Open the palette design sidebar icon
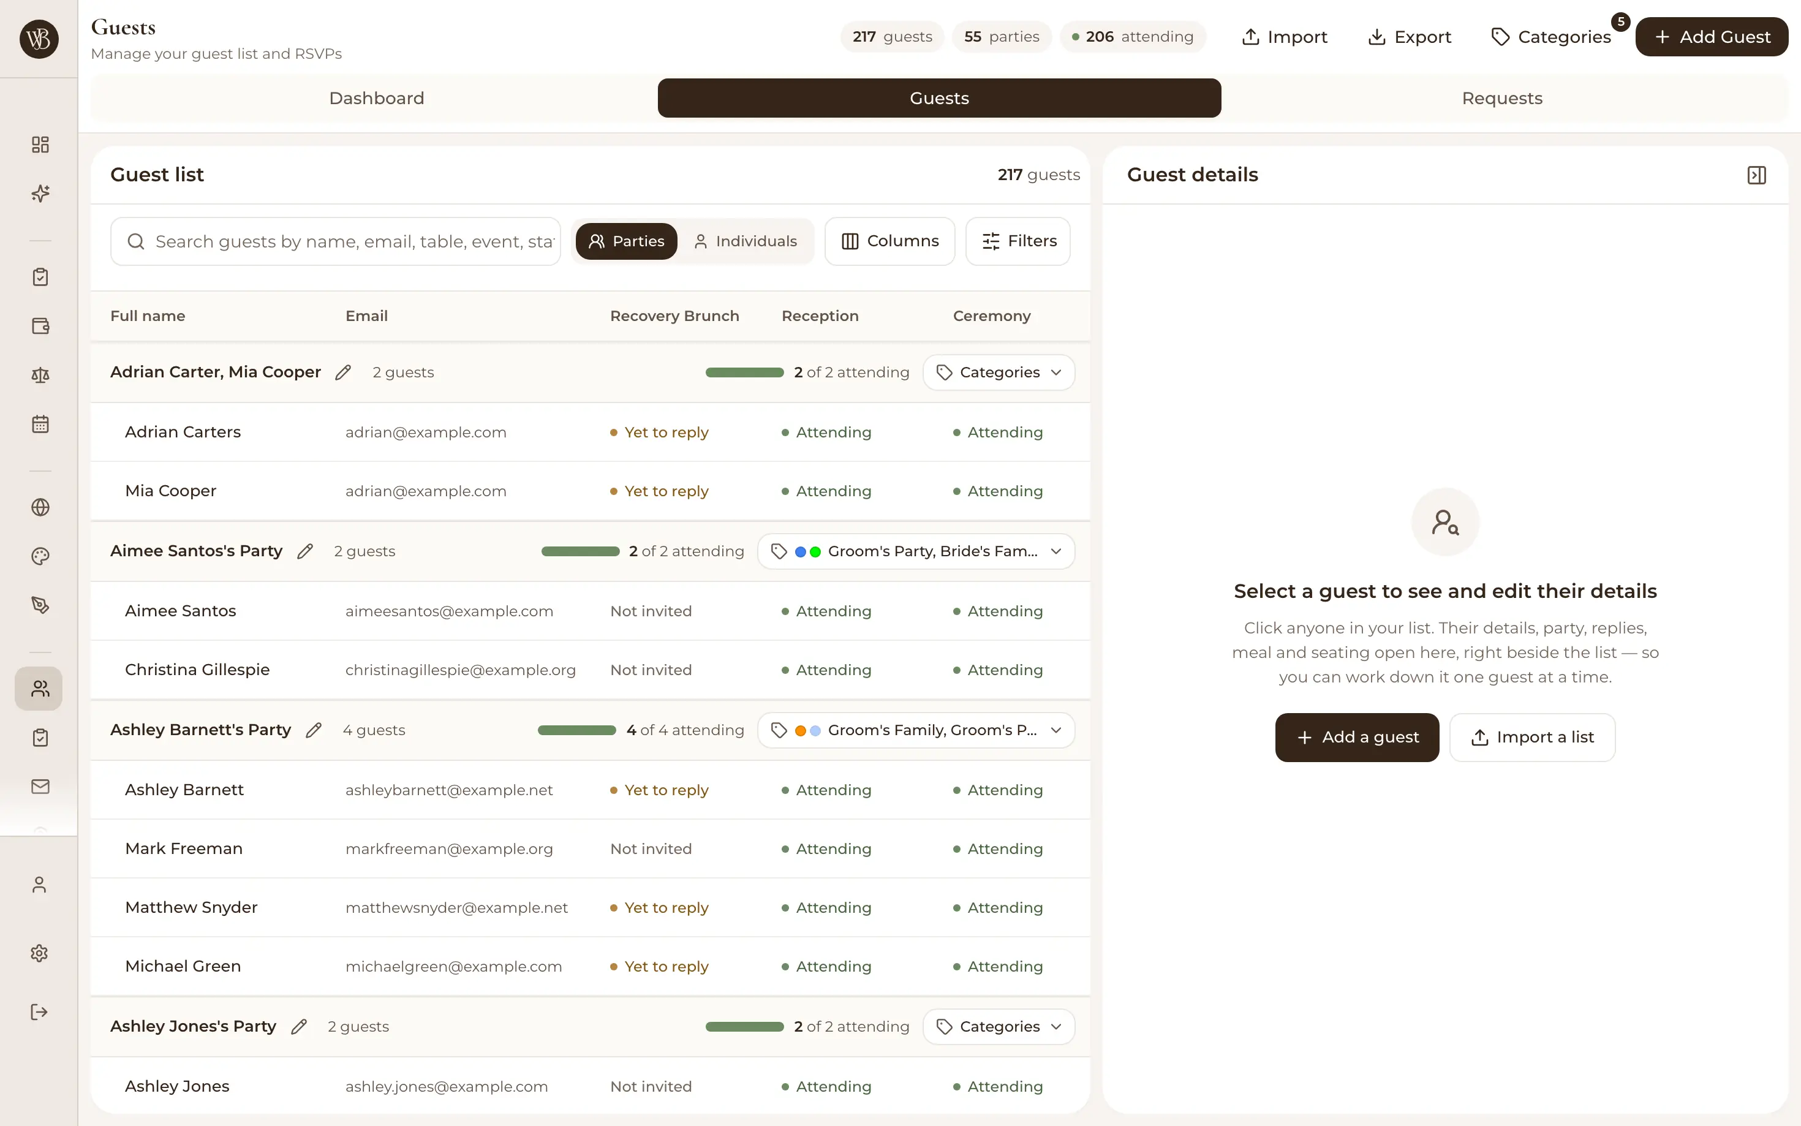The image size is (1801, 1126). coord(40,556)
